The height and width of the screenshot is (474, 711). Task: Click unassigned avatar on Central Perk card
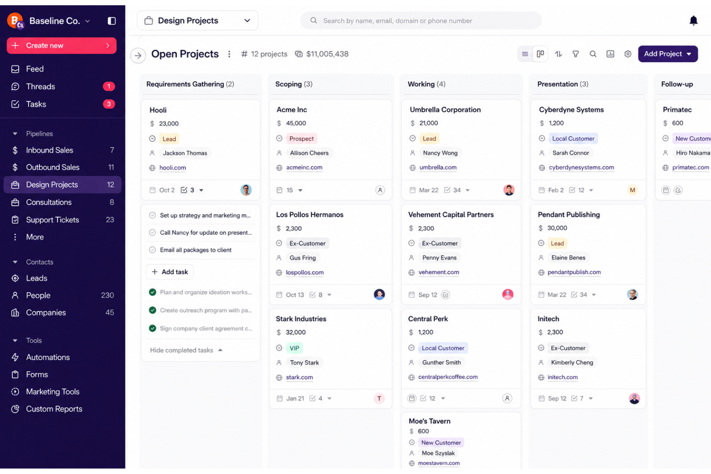pos(507,398)
